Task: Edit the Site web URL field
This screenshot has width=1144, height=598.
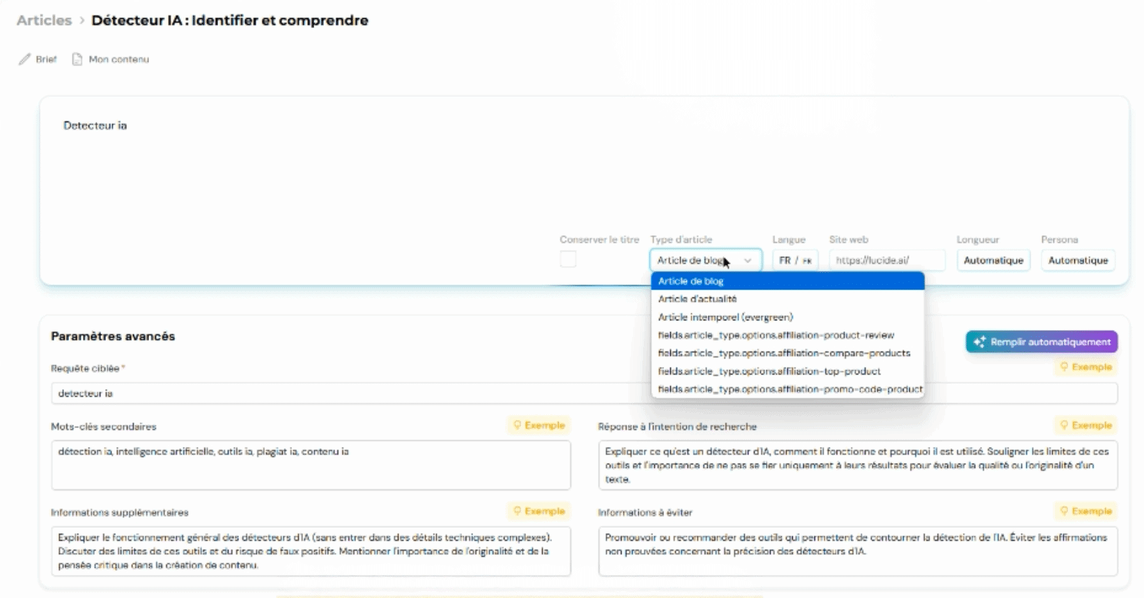Action: point(887,260)
